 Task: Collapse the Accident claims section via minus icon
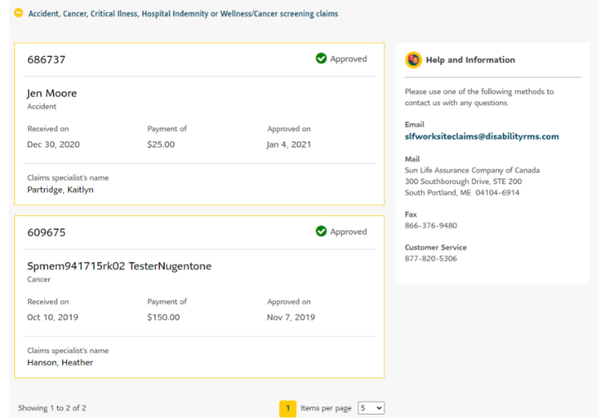click(x=18, y=12)
